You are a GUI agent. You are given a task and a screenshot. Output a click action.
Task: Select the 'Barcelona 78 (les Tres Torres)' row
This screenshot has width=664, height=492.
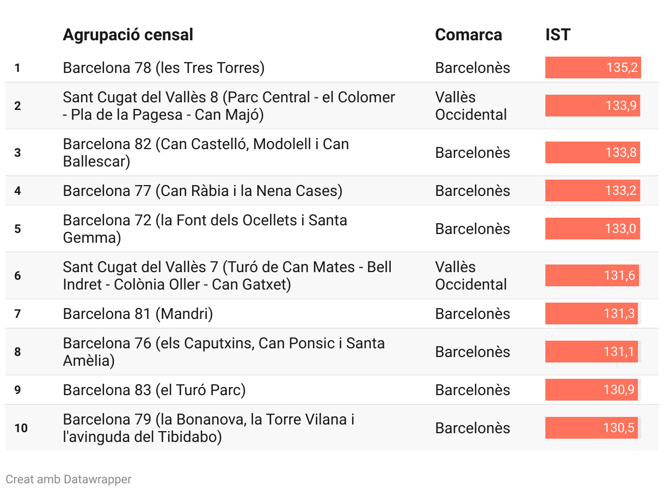(x=163, y=68)
